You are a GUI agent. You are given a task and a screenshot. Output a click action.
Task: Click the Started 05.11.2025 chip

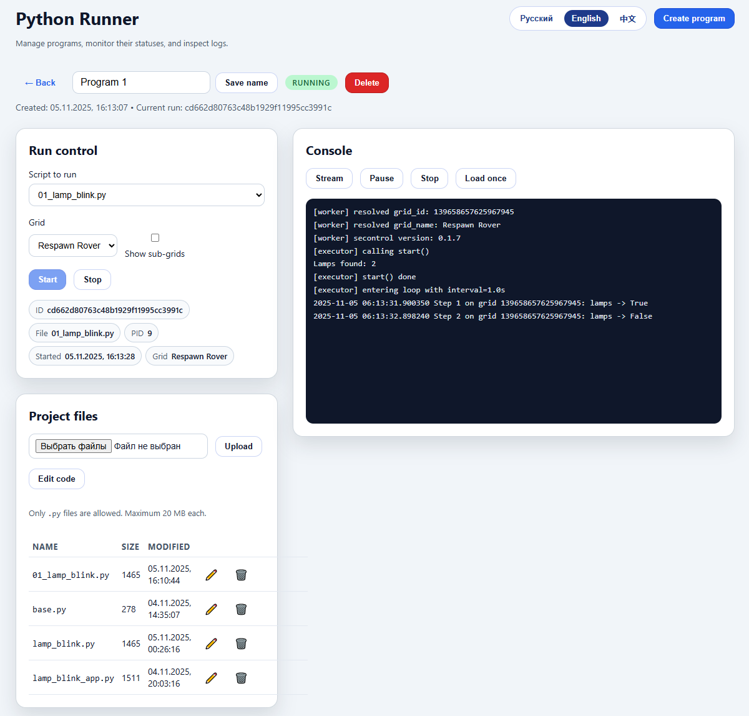pos(85,356)
